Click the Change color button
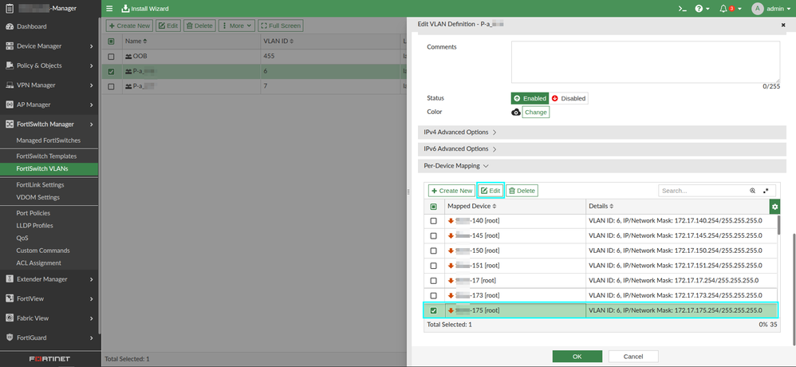This screenshot has height=367, width=796. 535,112
